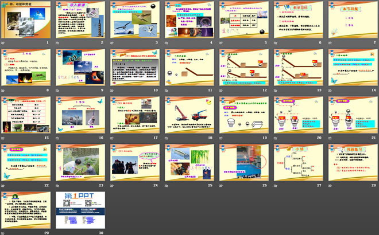Select slide 2 thumbnail 导入新课 with pagoda
379x235 pixels.
click(80, 20)
